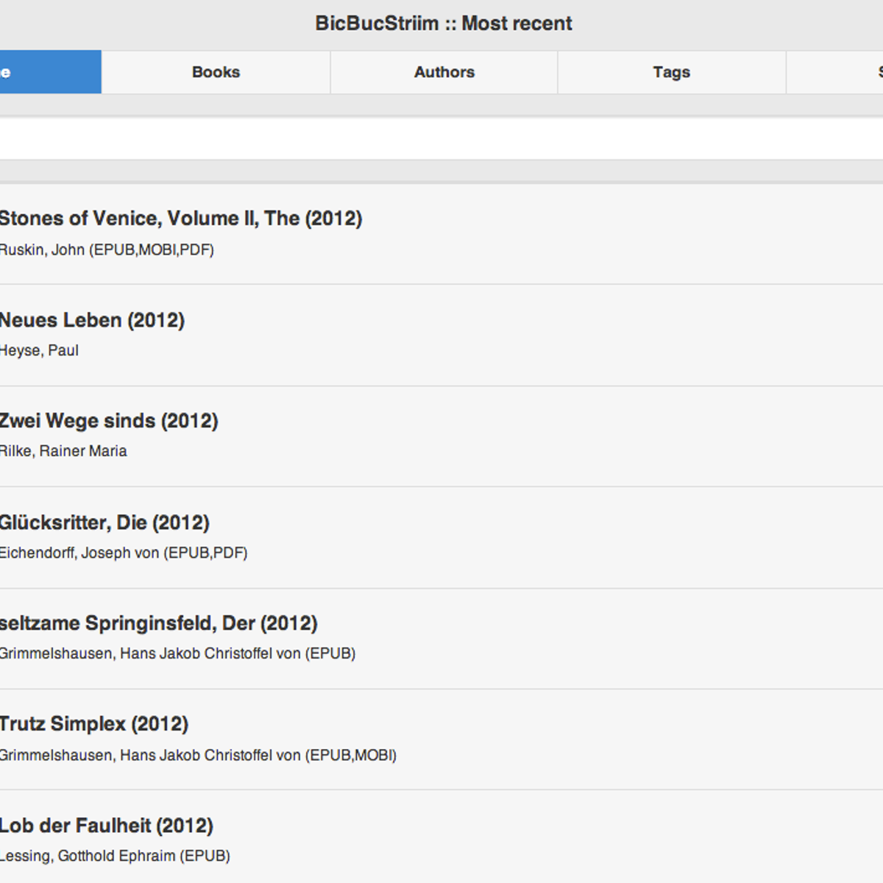This screenshot has height=883, width=883.
Task: Open Stones of Venice, Volume II book
Action: click(x=180, y=219)
